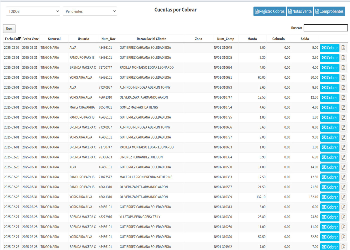Open PDF icon for voucher NV01-310949

(x=343, y=48)
